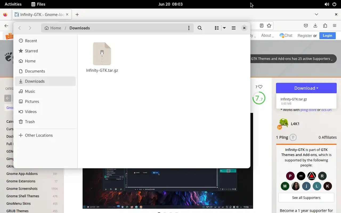The image size is (341, 213).
Task: Open the Activities overview
Action: pos(13,4)
